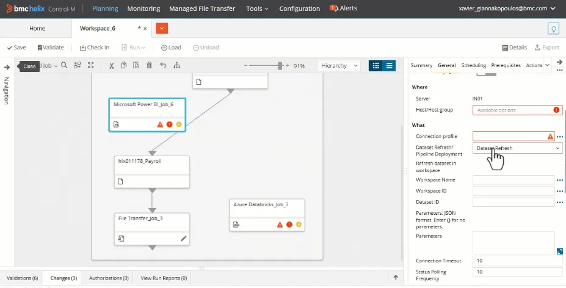Click the undo arrow icon

[163, 65]
